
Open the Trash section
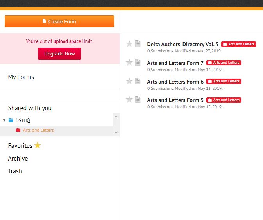click(x=15, y=171)
